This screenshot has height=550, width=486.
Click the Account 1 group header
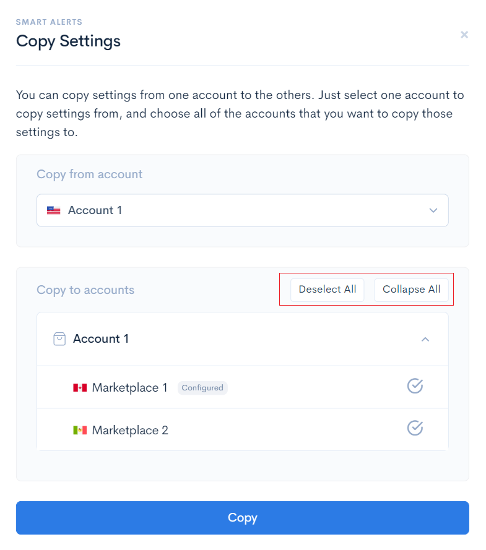pos(243,339)
